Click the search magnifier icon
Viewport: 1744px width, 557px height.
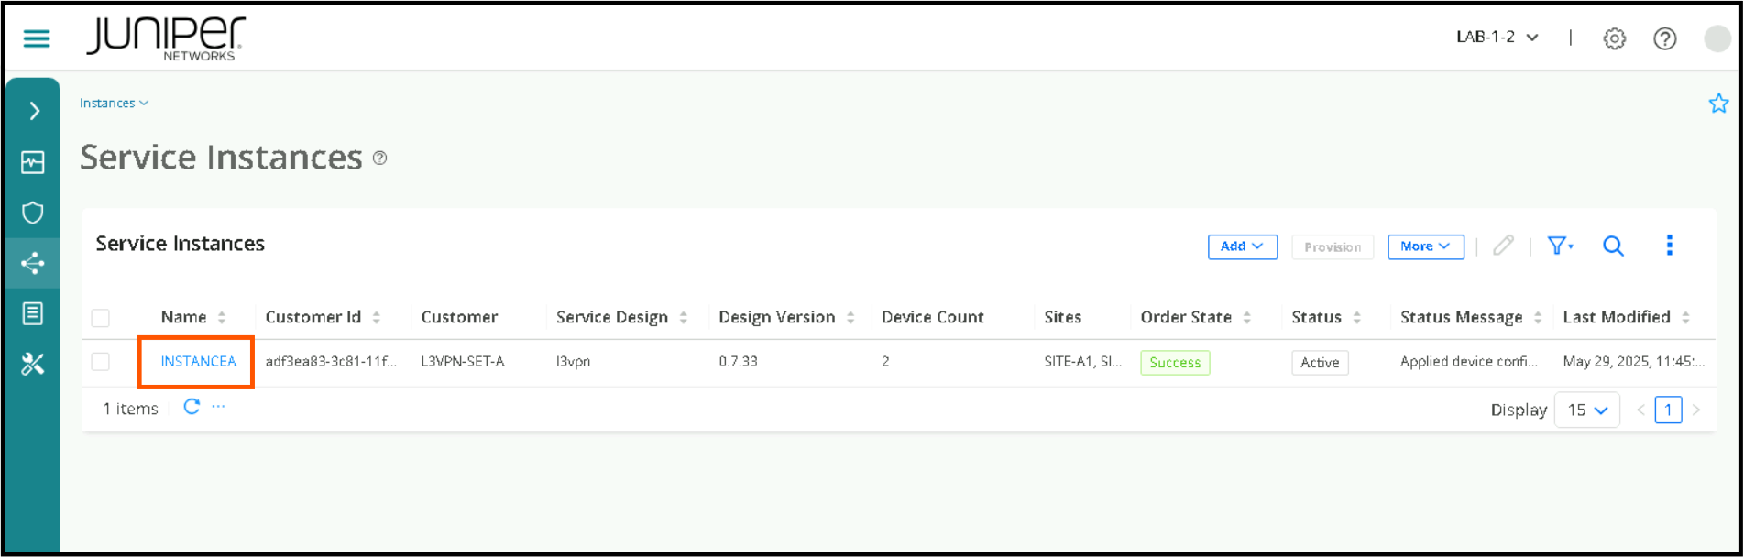[1613, 246]
